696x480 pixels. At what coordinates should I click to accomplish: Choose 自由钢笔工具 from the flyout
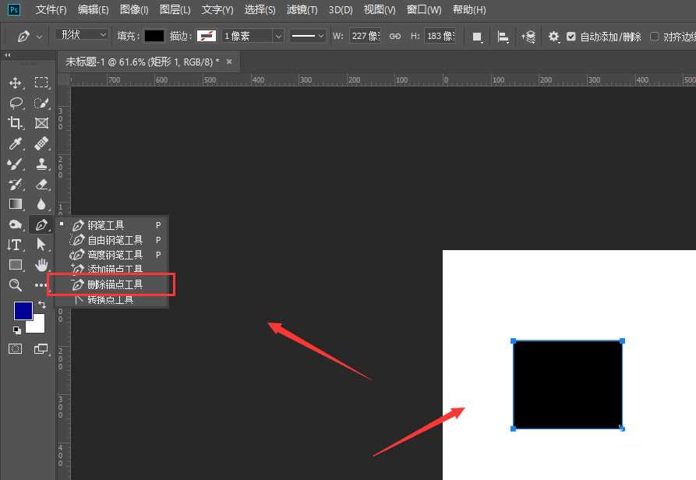[115, 240]
